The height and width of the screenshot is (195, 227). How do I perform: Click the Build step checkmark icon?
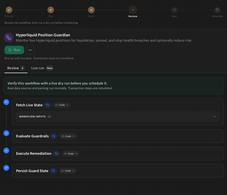pos(91,10)
